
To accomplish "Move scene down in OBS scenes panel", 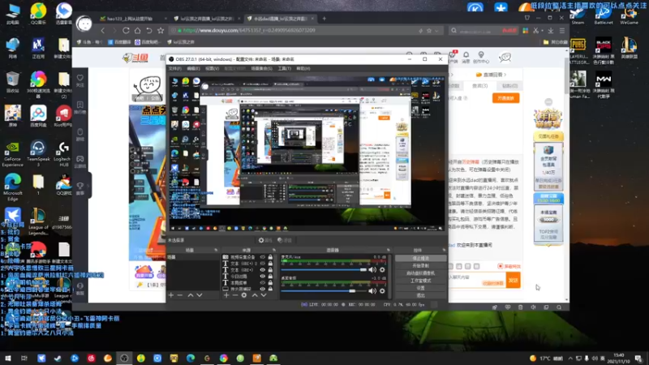I will (200, 295).
